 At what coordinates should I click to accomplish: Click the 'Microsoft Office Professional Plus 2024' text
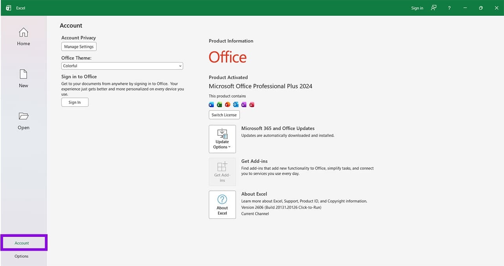click(261, 86)
